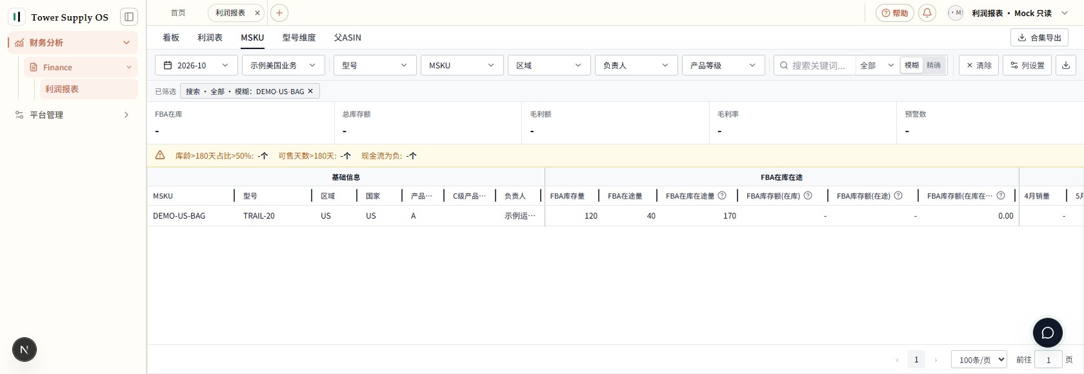
Task: Select 精确 exact search mode
Action: (x=934, y=65)
